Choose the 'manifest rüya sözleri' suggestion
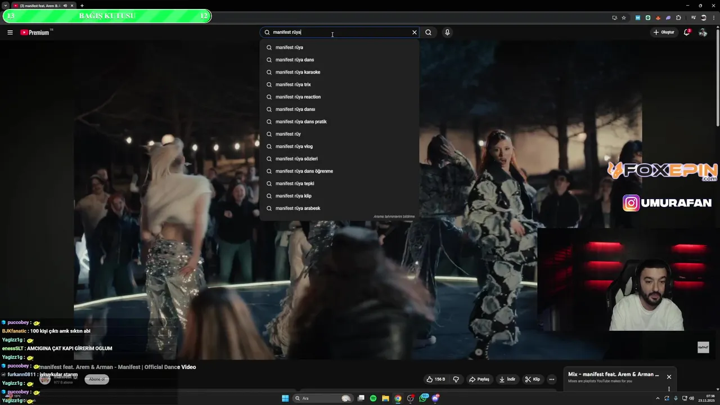 pyautogui.click(x=339, y=159)
